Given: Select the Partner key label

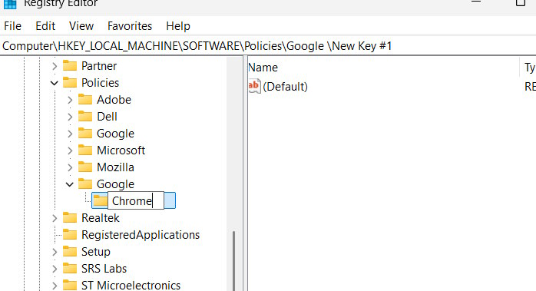Looking at the screenshot, I should pos(99,66).
